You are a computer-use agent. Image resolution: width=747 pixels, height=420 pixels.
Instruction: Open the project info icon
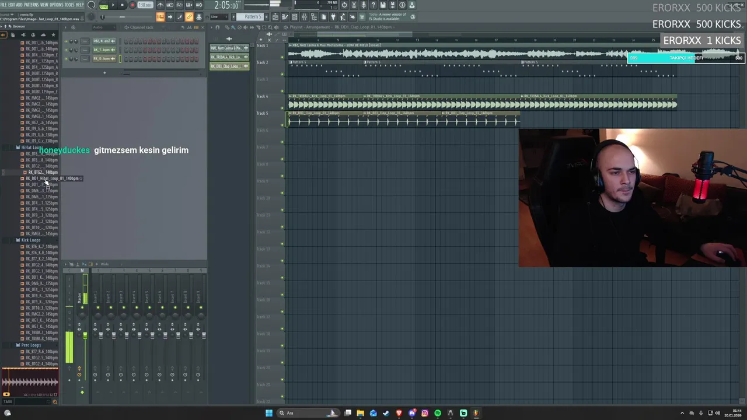pyautogui.click(x=402, y=5)
